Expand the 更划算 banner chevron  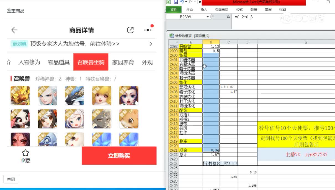pyautogui.click(x=151, y=44)
